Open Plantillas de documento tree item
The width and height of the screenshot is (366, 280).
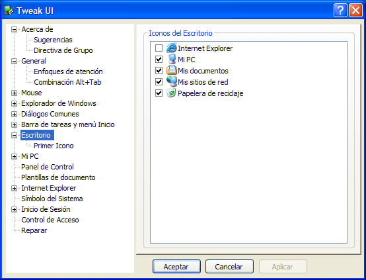58,177
